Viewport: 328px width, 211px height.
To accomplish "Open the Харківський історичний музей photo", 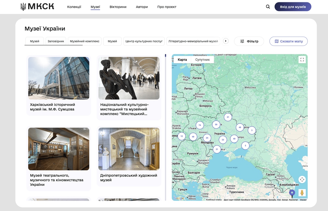I will coord(59,78).
